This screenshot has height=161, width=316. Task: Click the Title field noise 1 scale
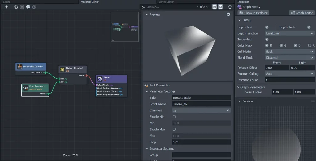pyautogui.click(x=201, y=98)
